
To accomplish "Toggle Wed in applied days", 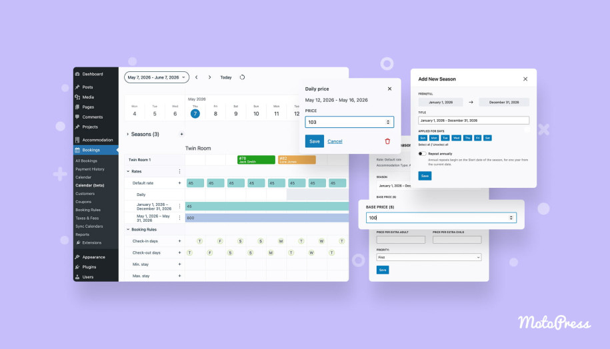I will click(x=456, y=138).
